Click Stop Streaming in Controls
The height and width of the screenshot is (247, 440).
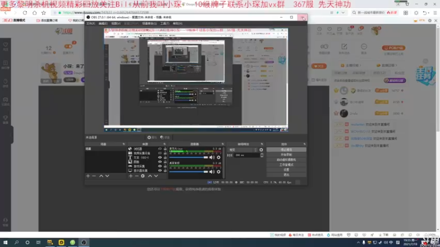coord(286,149)
